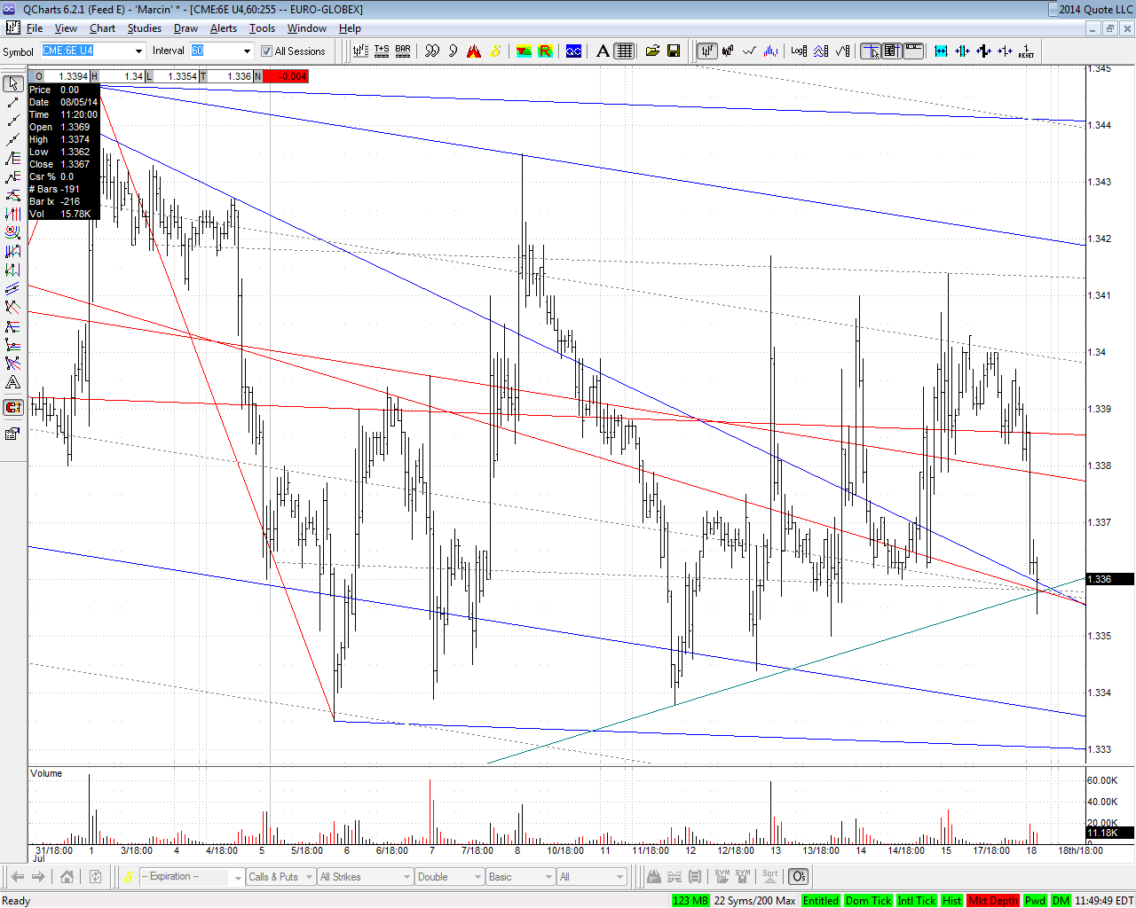Click the Mkt Depth status indicator
Image resolution: width=1136 pixels, height=908 pixels.
993,901
